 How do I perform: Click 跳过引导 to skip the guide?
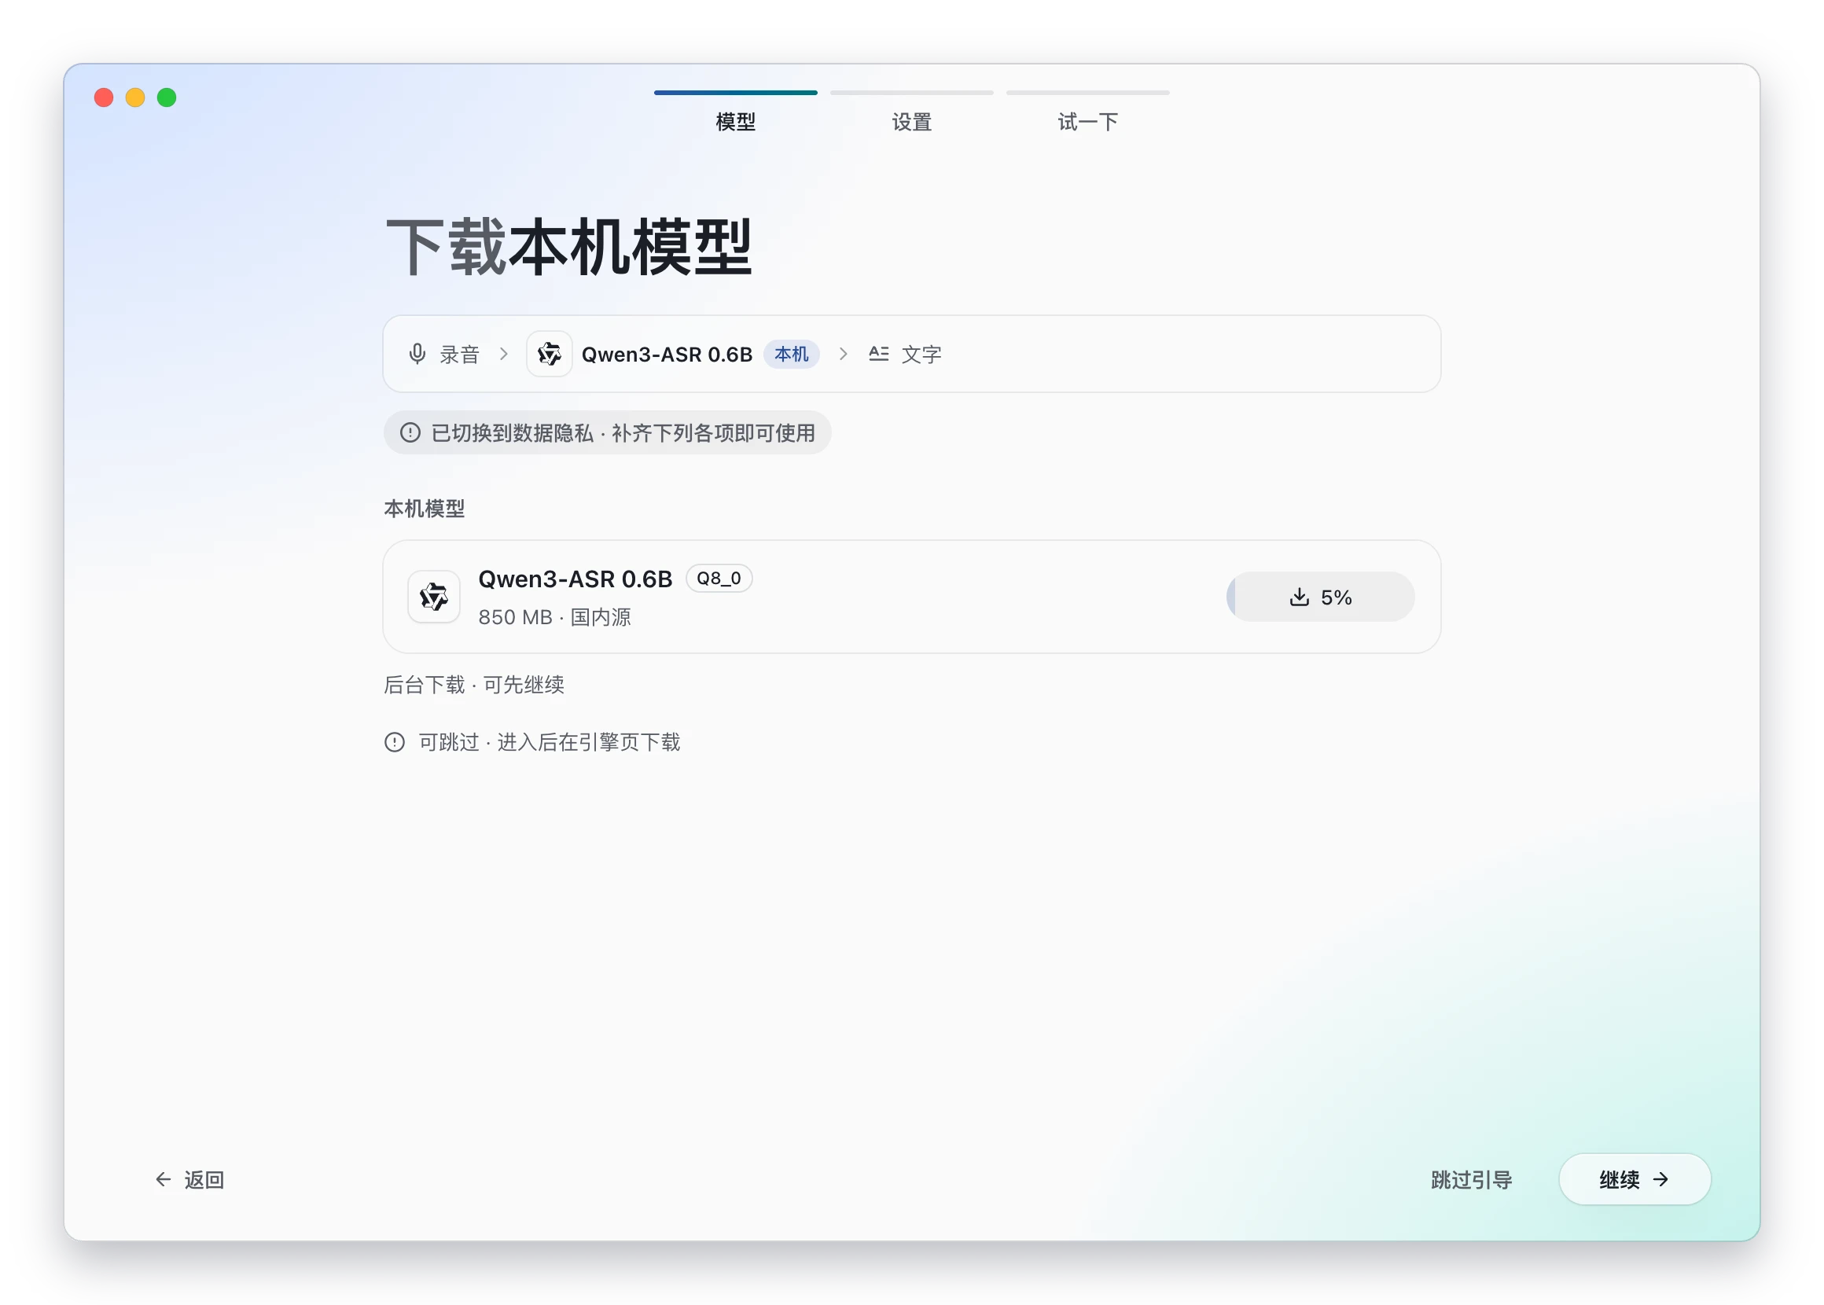coord(1471,1179)
